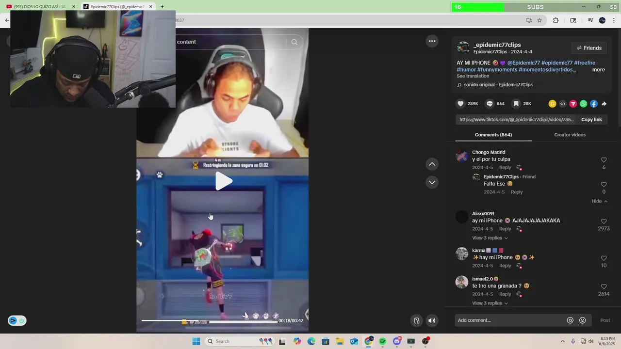Open the Windows Start menu
Viewport: 621px width, 349px height.
pyautogui.click(x=196, y=341)
